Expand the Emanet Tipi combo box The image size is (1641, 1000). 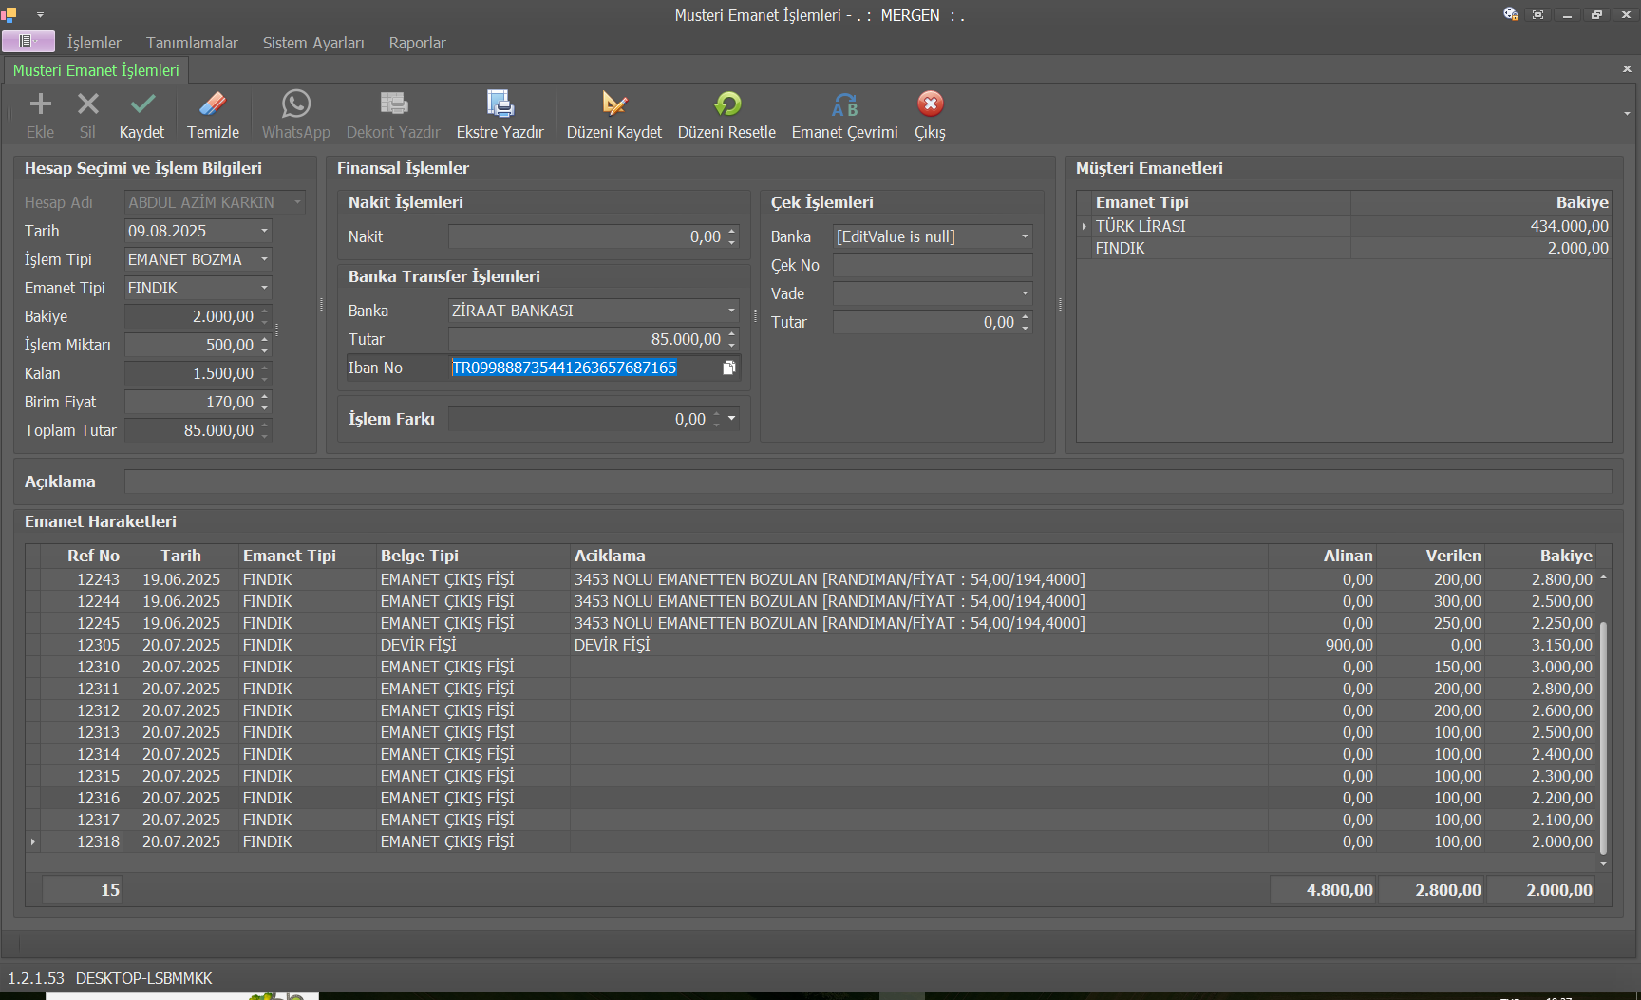point(264,288)
